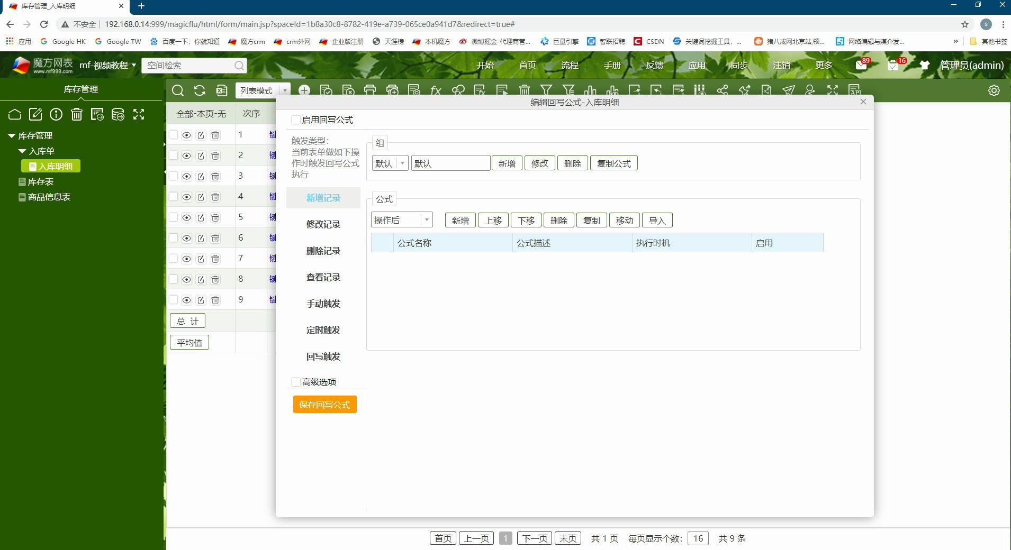Click the funnel filter icon
The height and width of the screenshot is (550, 1011).
coord(546,90)
